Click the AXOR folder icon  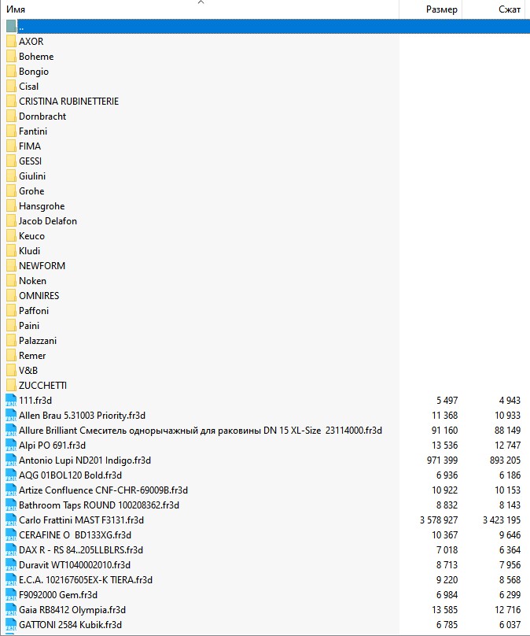point(11,42)
